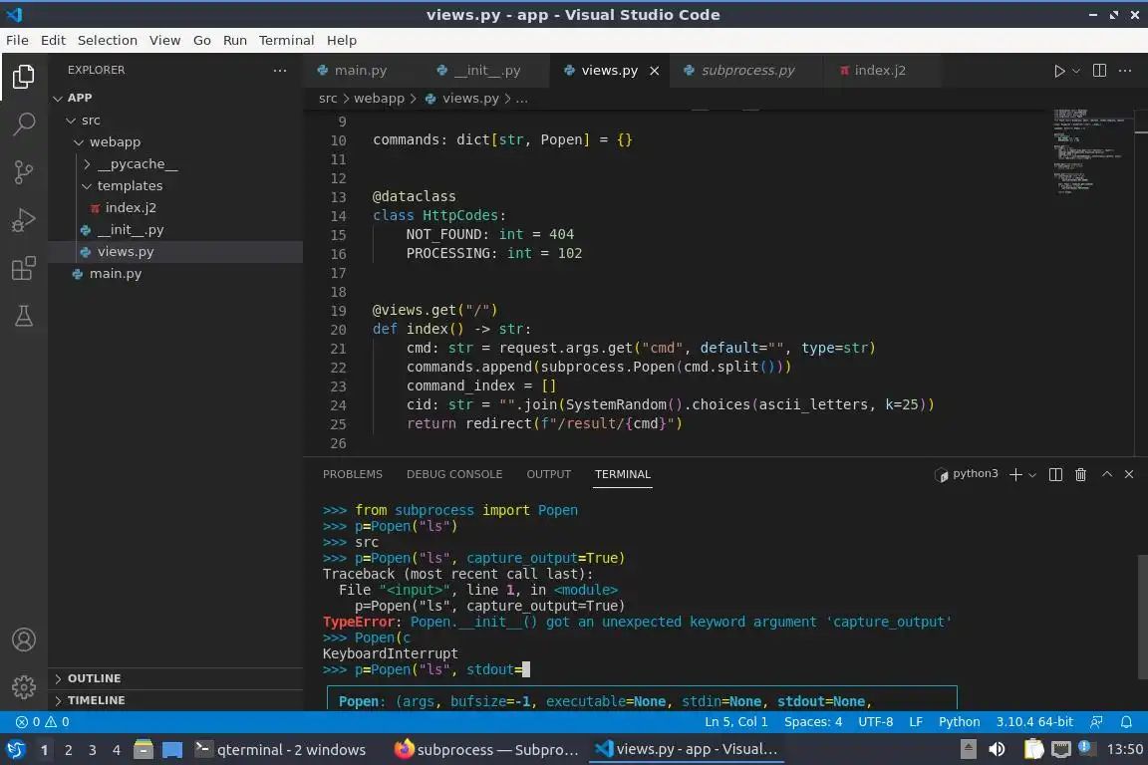Viewport: 1148px width, 765px height.
Task: Open the Extensions view icon
Action: click(24, 268)
